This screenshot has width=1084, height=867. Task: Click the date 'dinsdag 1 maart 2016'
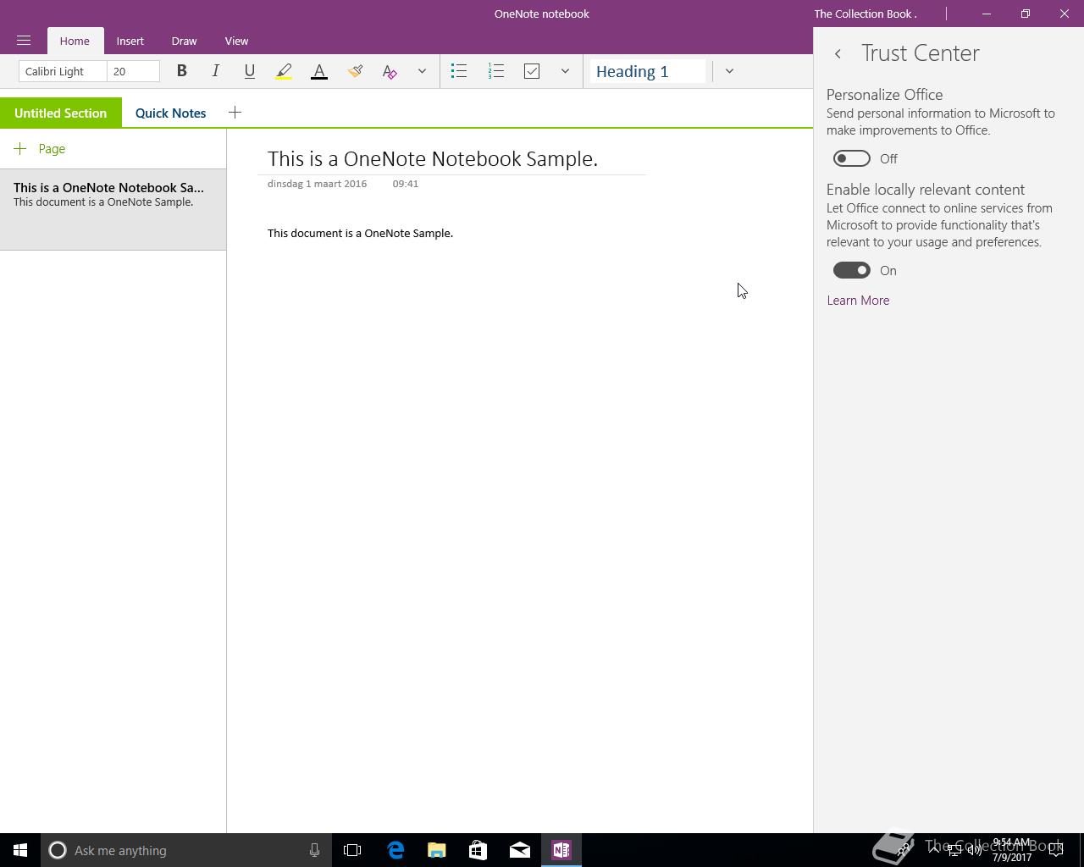pyautogui.click(x=317, y=184)
